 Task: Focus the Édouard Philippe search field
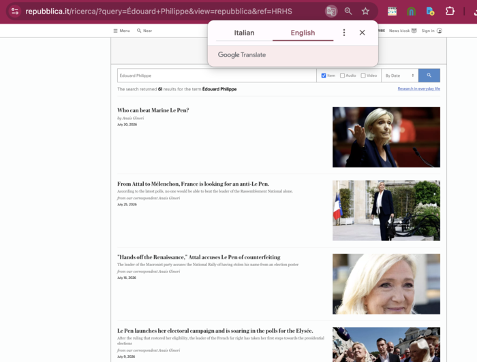click(x=217, y=76)
